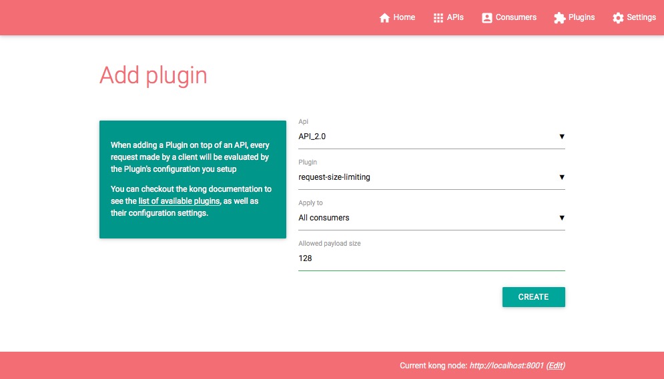Click the APIs grid icon
Image resolution: width=664 pixels, height=379 pixels.
[438, 18]
